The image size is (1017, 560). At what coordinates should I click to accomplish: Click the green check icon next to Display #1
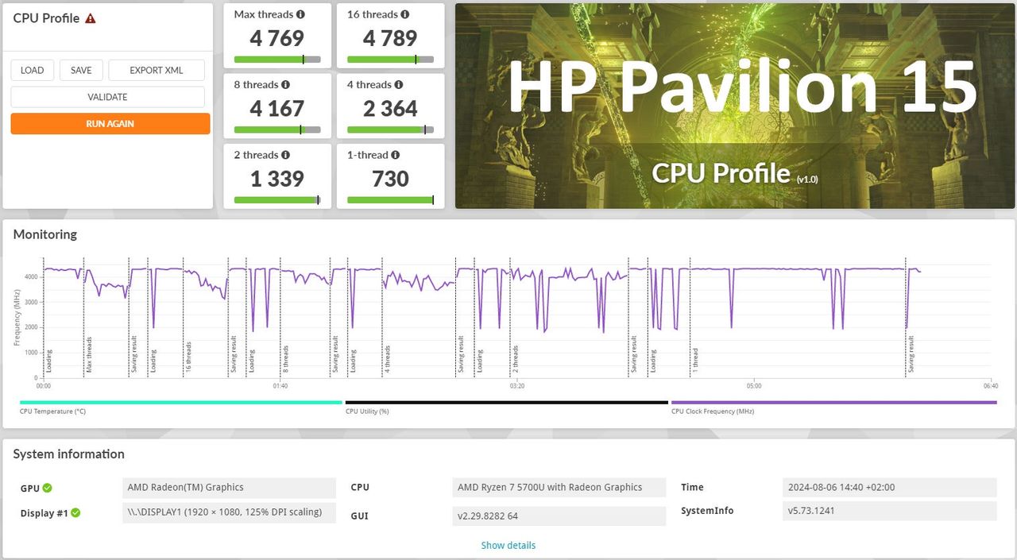(75, 513)
